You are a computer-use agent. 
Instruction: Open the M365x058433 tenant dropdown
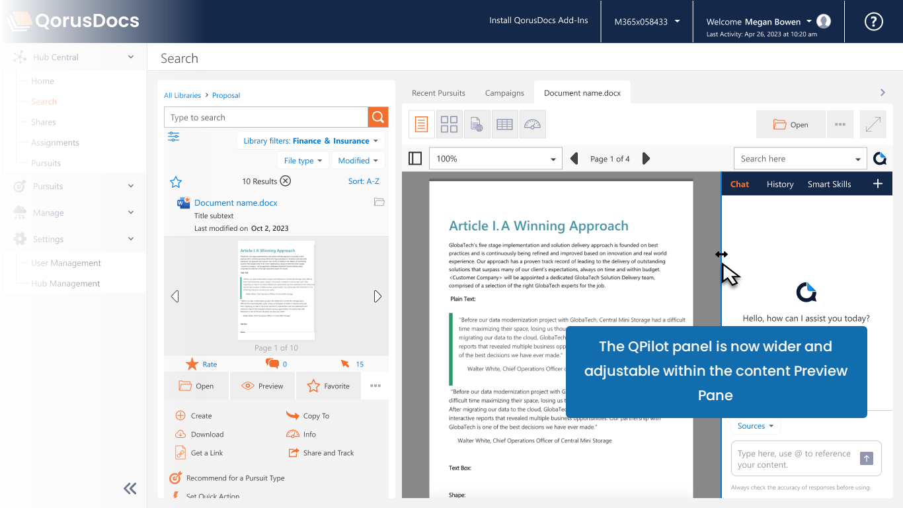coord(647,22)
